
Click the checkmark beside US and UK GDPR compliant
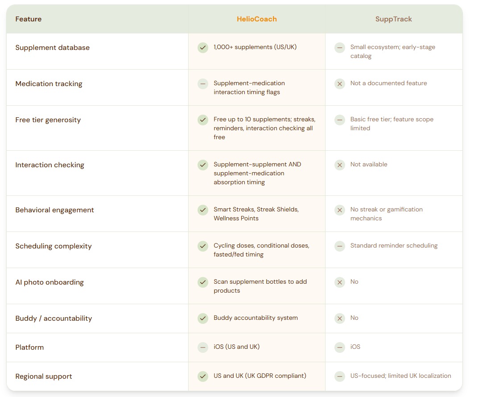203,376
